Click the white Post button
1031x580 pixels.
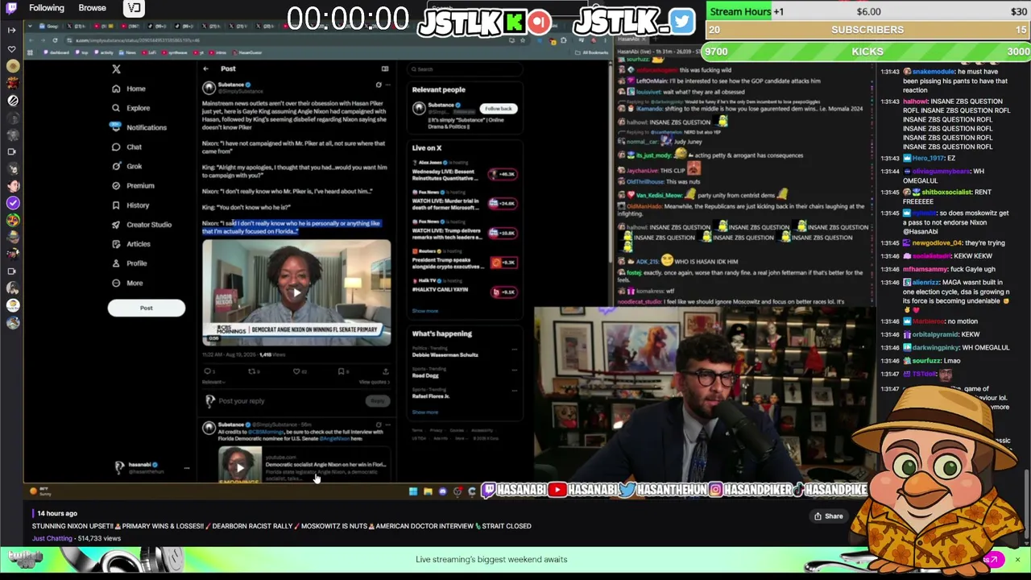146,308
